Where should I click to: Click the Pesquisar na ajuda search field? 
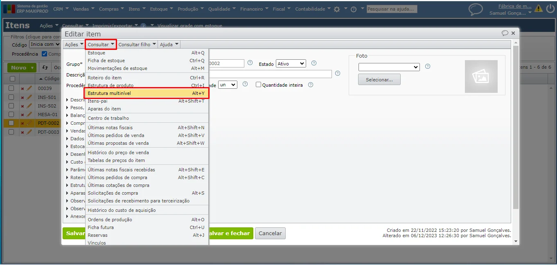pos(392,9)
